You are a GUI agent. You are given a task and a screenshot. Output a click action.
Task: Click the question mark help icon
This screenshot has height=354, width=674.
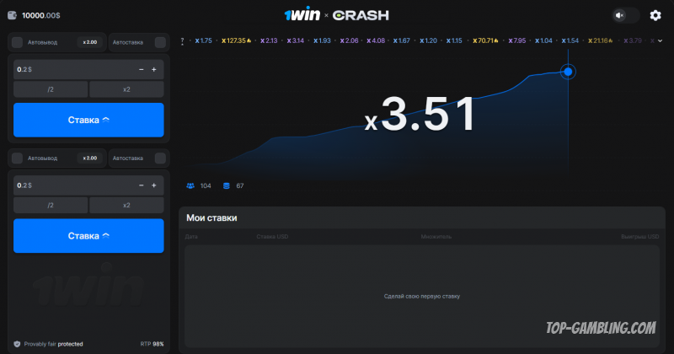[x=182, y=40]
